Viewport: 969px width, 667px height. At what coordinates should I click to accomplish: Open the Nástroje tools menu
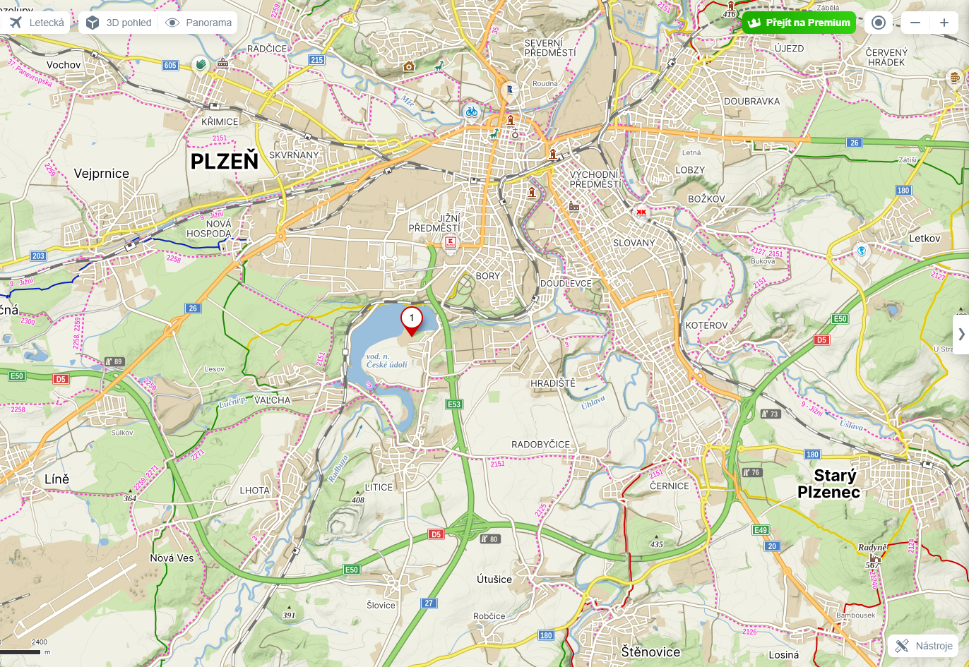pyautogui.click(x=924, y=646)
